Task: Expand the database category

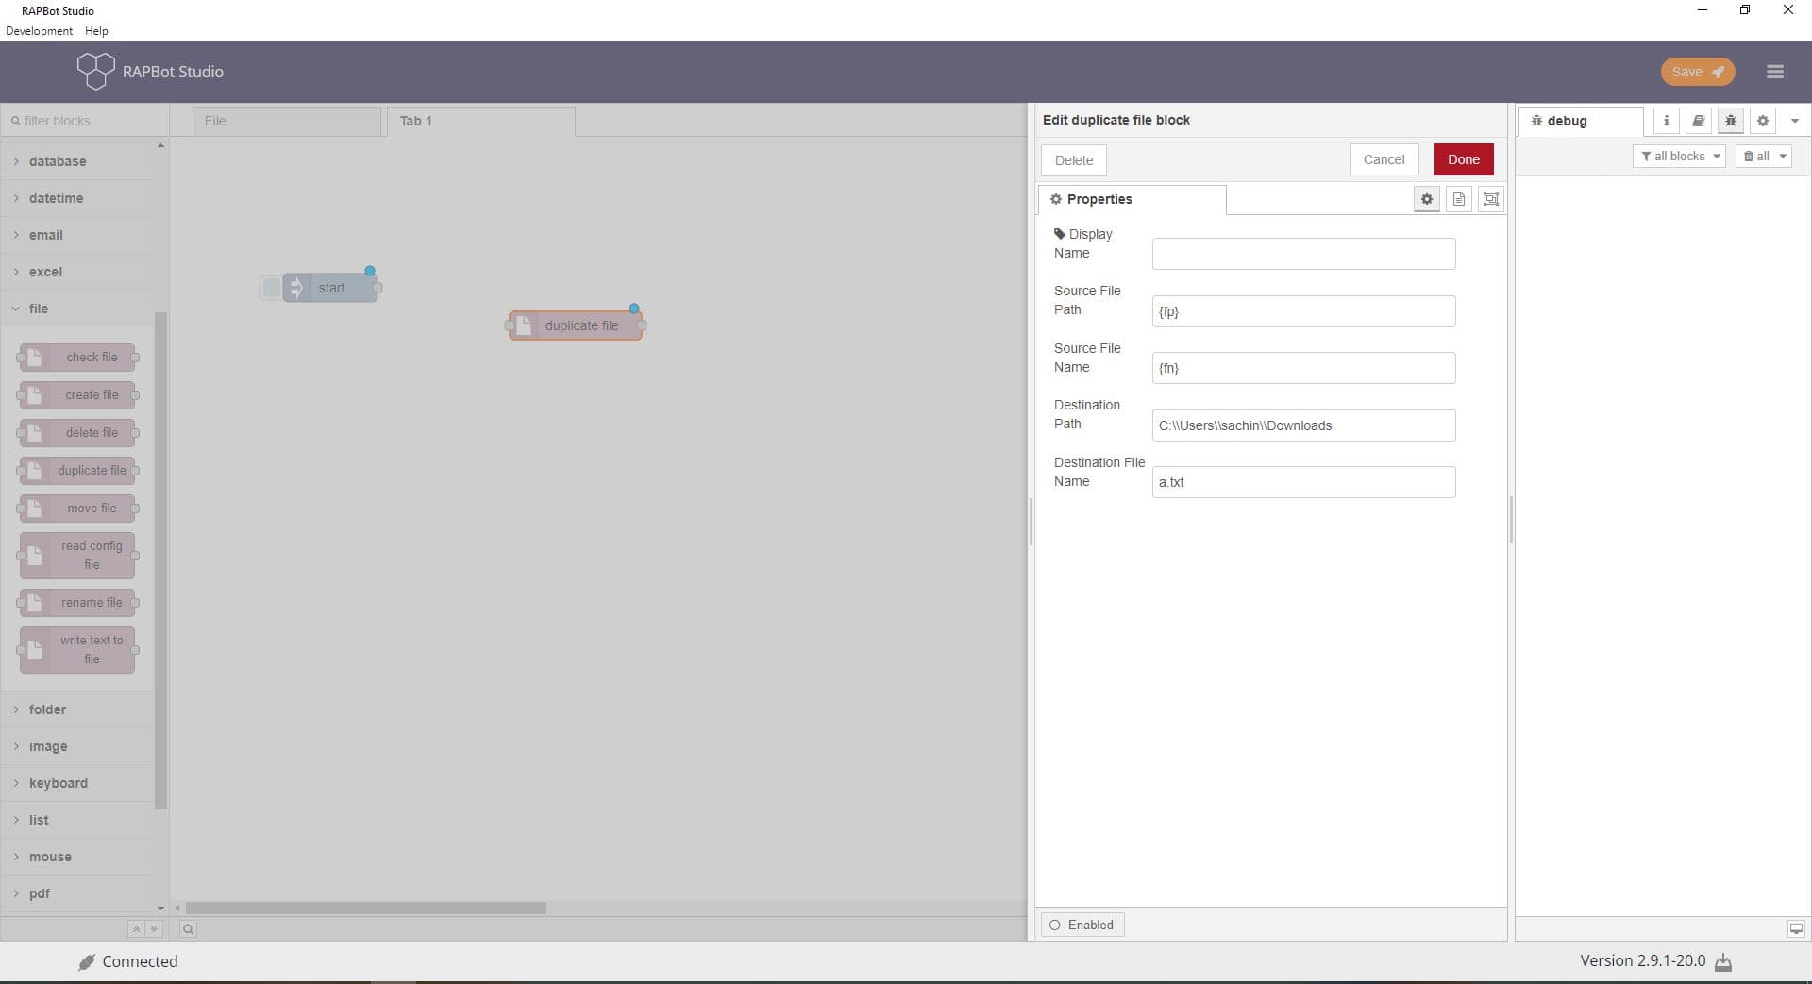Action: coord(76,161)
